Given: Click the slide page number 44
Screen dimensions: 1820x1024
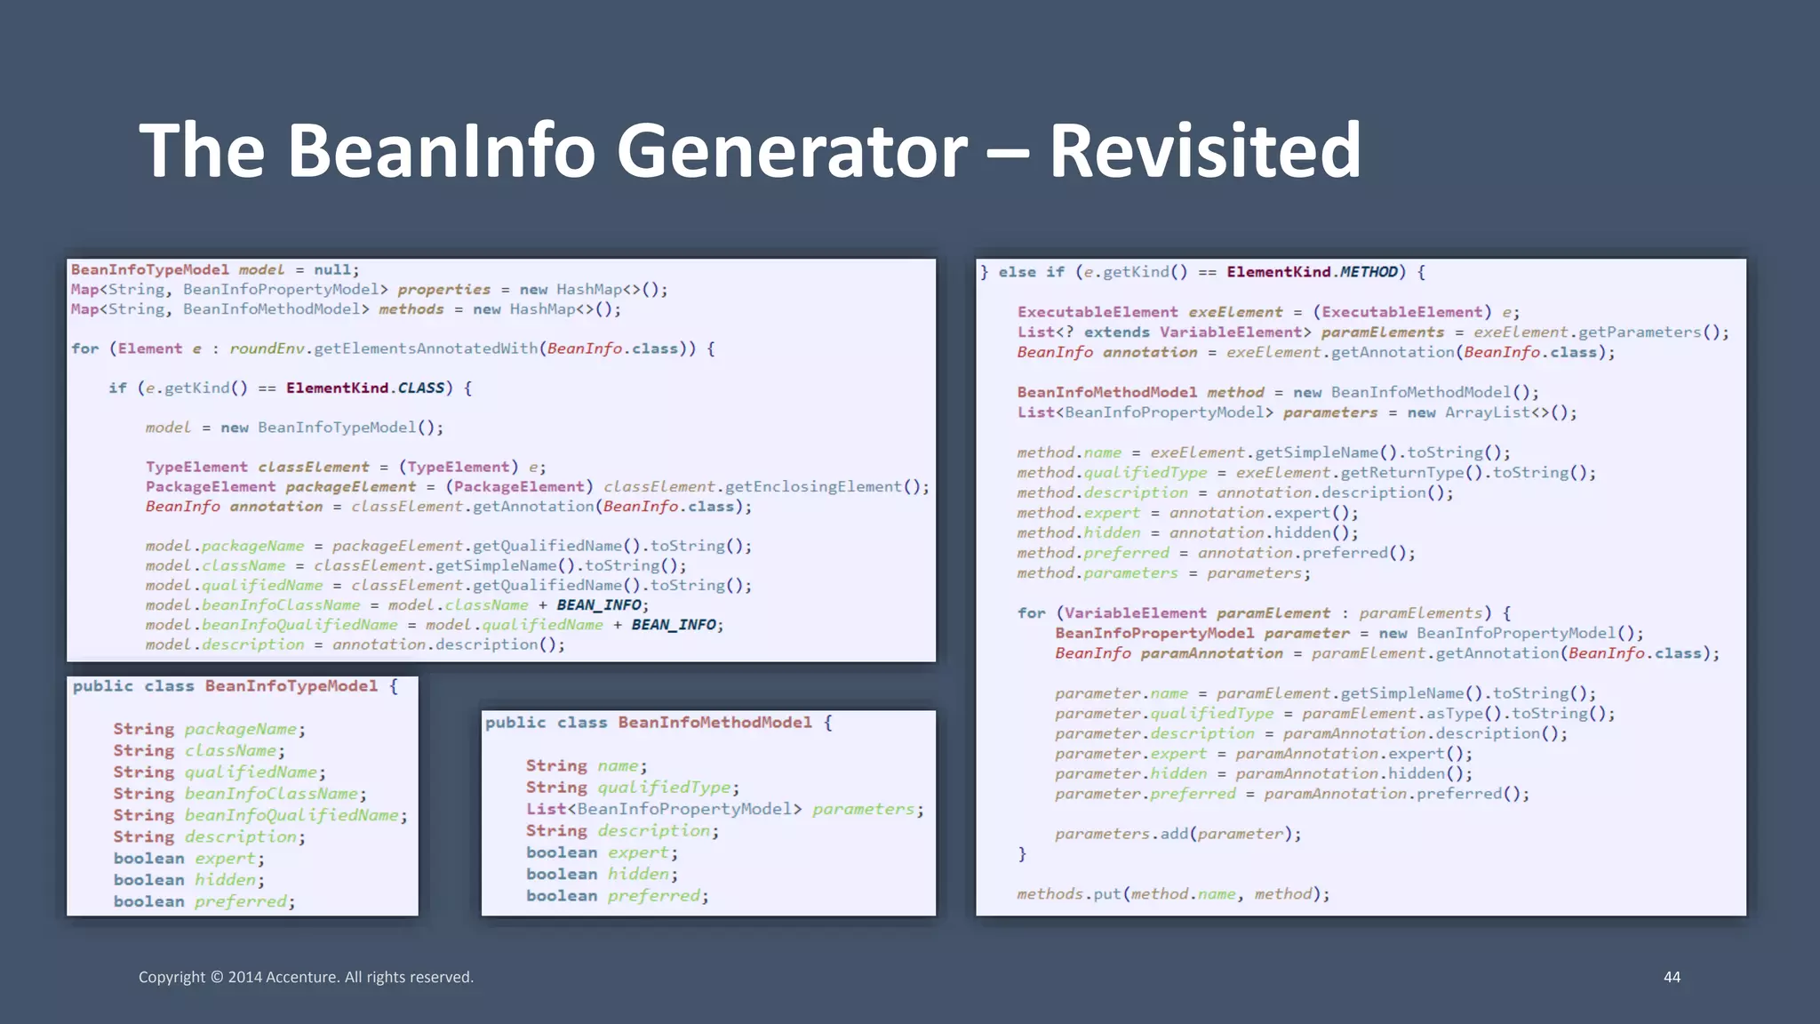Looking at the screenshot, I should tap(1672, 977).
